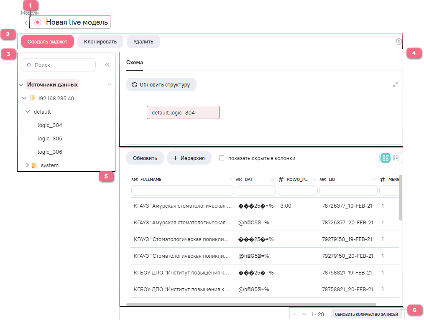Click the 1 - 20 records range
424x320 pixels.
pos(317,314)
